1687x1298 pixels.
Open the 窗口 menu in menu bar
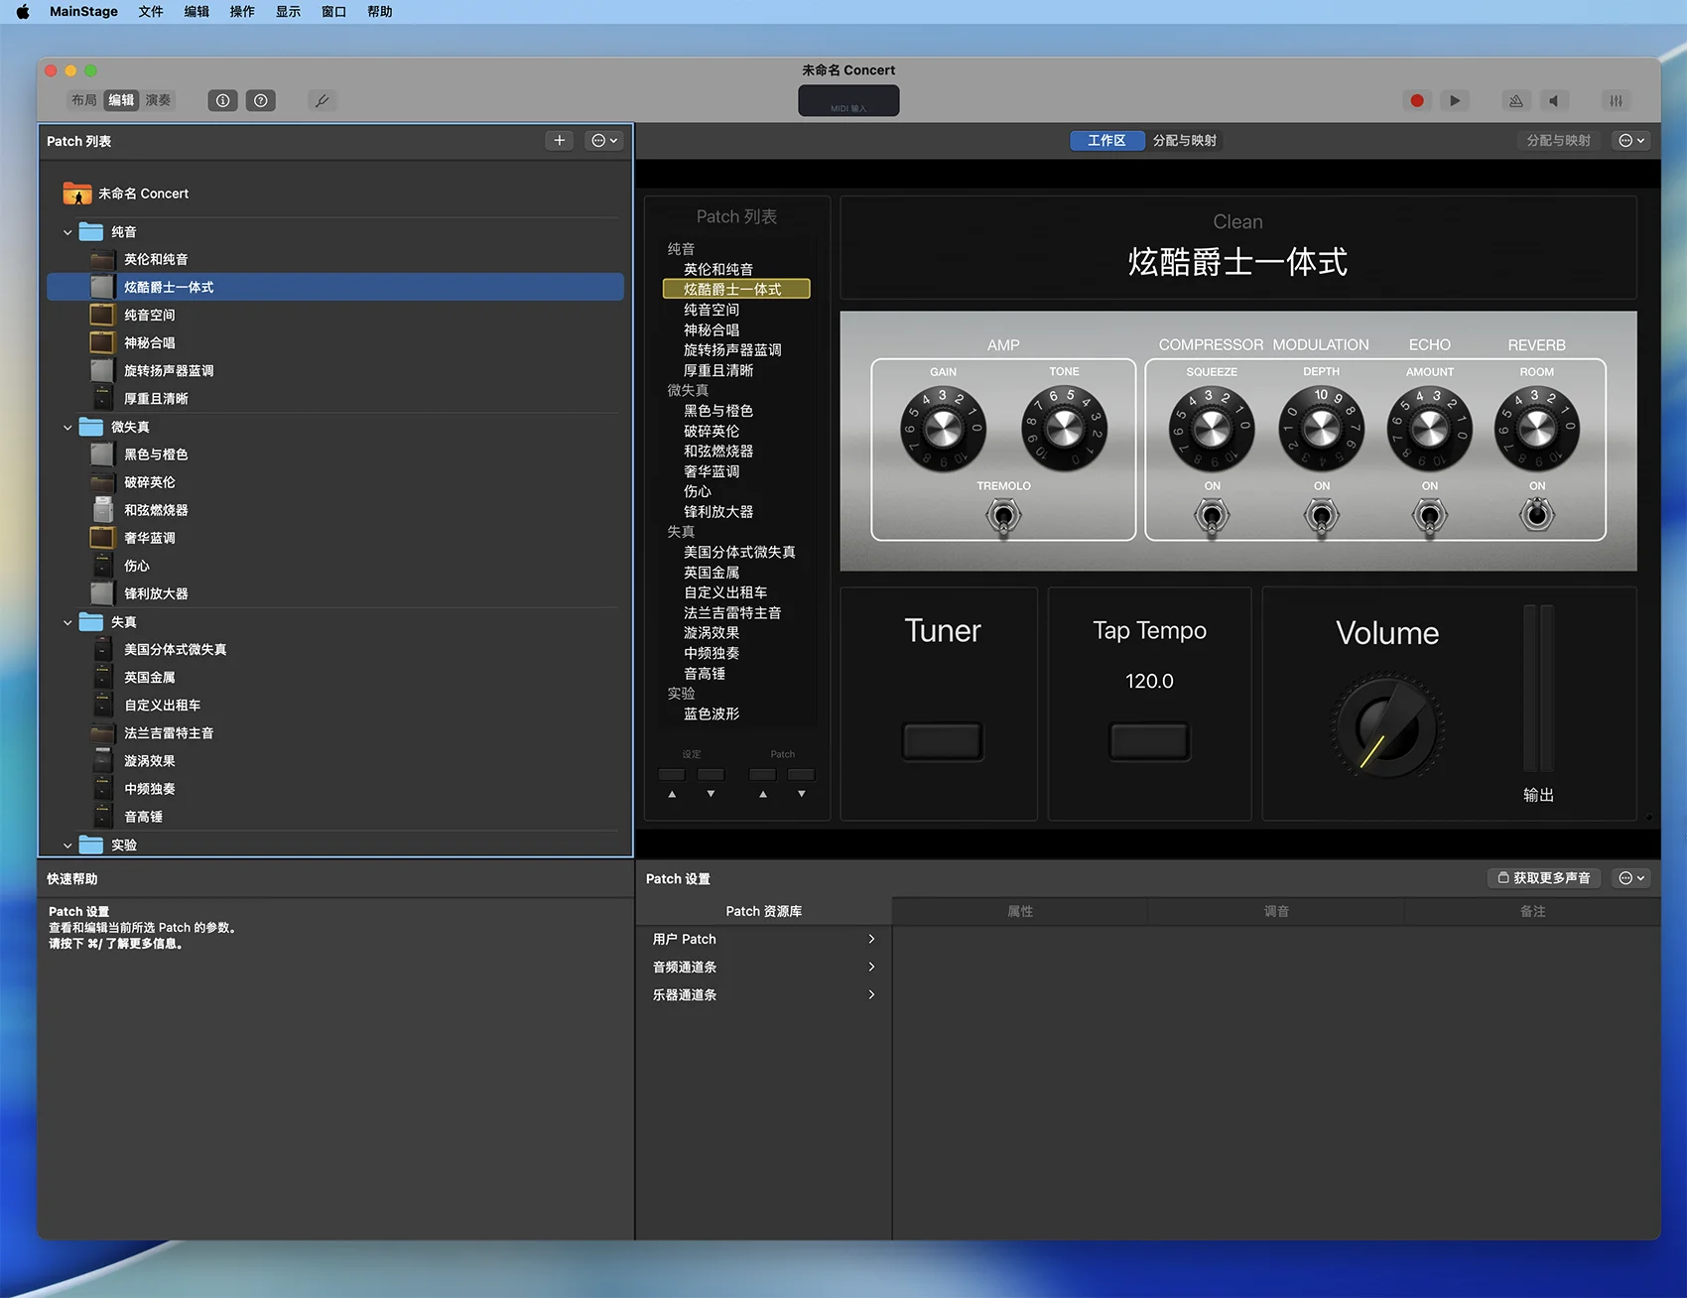333,12
